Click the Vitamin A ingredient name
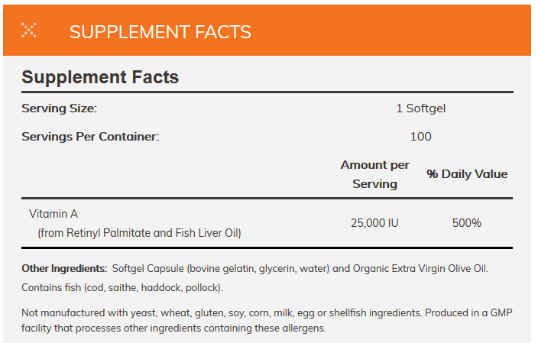 coord(53,213)
